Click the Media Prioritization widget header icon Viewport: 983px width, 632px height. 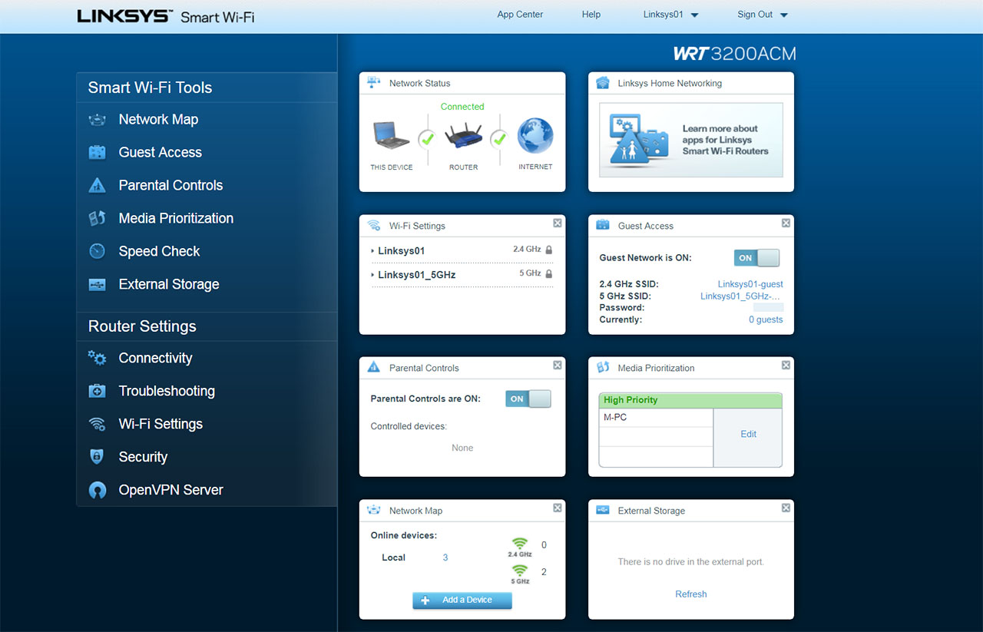point(603,368)
